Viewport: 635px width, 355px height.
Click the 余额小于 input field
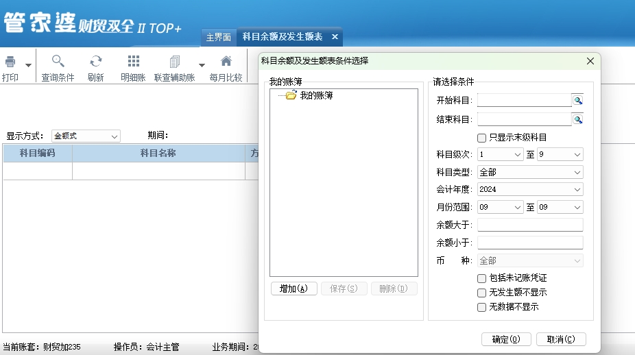pos(530,243)
